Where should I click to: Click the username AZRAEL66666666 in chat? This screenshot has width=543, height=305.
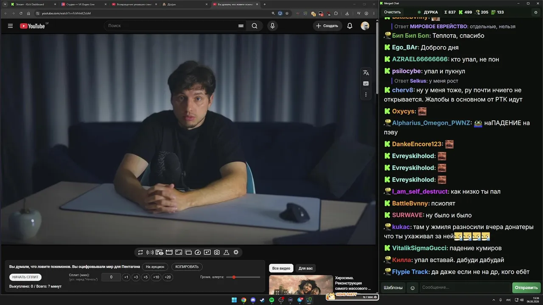[x=420, y=59]
